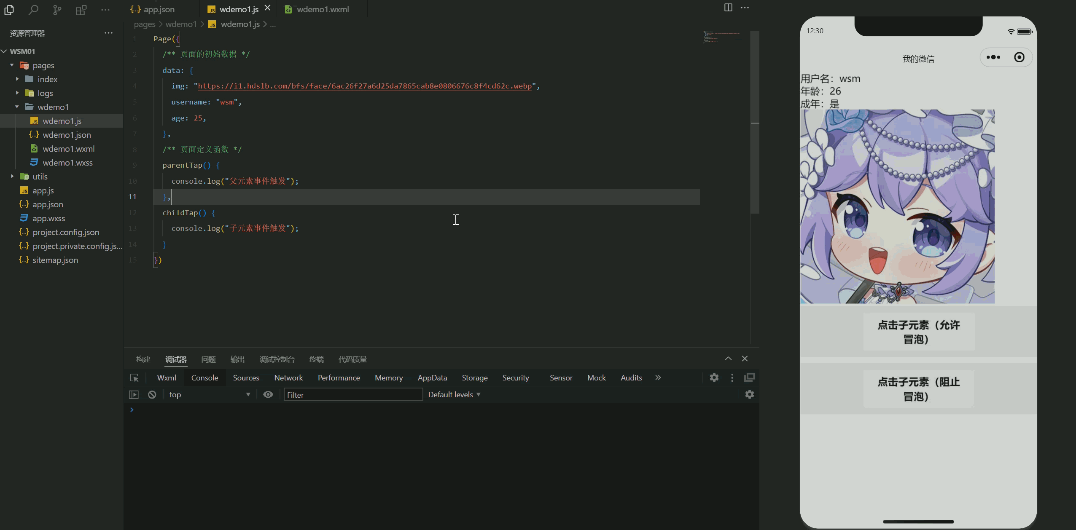Switch to the Network devtools tab
Viewport: 1076px width, 530px height.
pos(288,378)
